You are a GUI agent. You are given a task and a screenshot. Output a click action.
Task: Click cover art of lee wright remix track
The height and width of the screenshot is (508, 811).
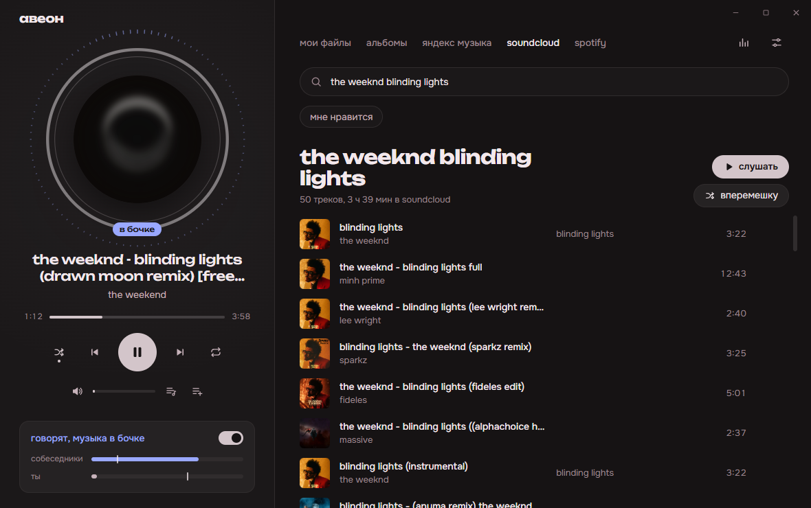[x=315, y=314]
